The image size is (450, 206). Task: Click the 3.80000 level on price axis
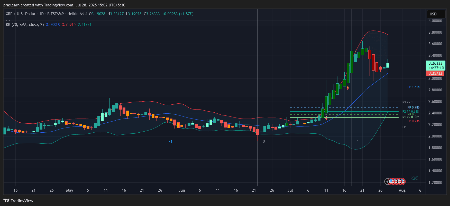coord(435,32)
